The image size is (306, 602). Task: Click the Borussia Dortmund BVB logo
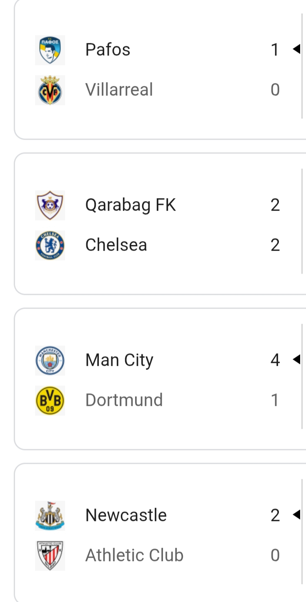[x=50, y=400]
